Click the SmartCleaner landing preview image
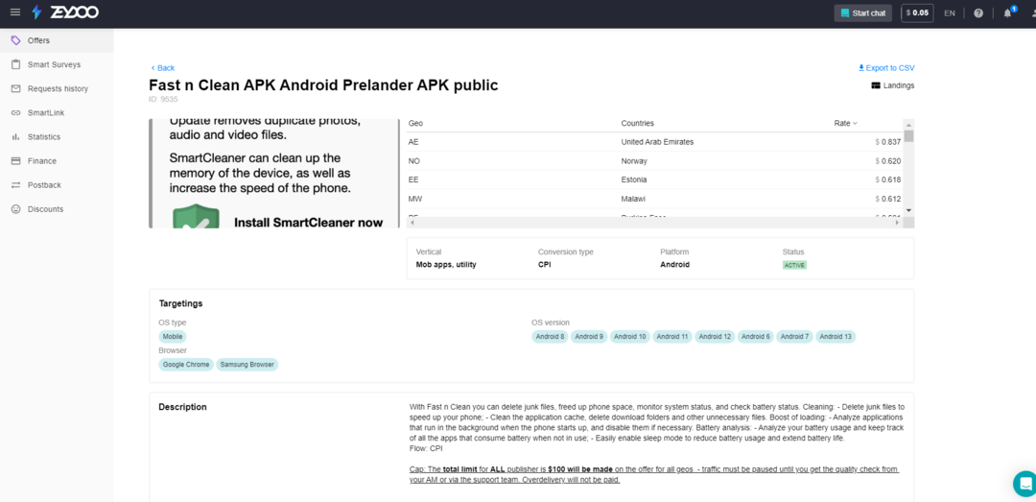This screenshot has width=1036, height=502. 273,174
